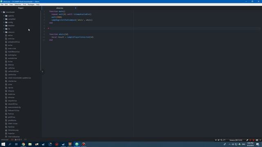Select the .png file in project tree
This screenshot has height=147, width=262.
pos(13,130)
